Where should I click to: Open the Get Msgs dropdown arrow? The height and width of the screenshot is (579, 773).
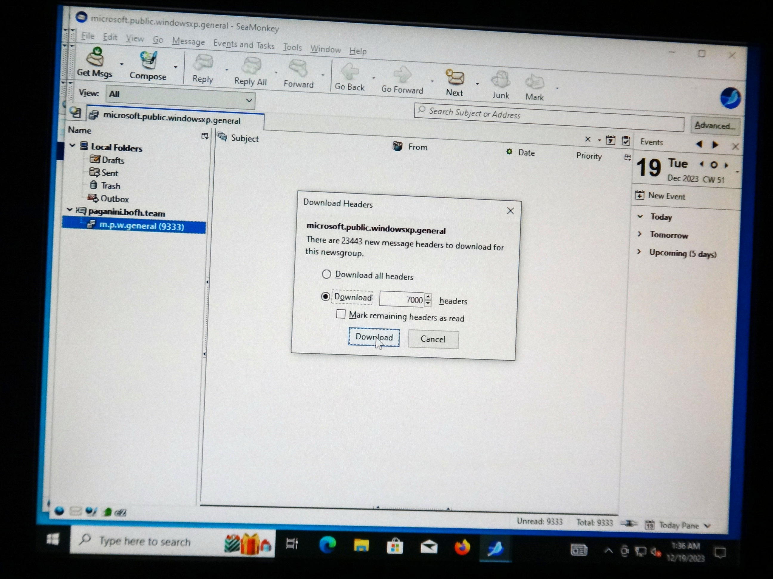(x=122, y=64)
